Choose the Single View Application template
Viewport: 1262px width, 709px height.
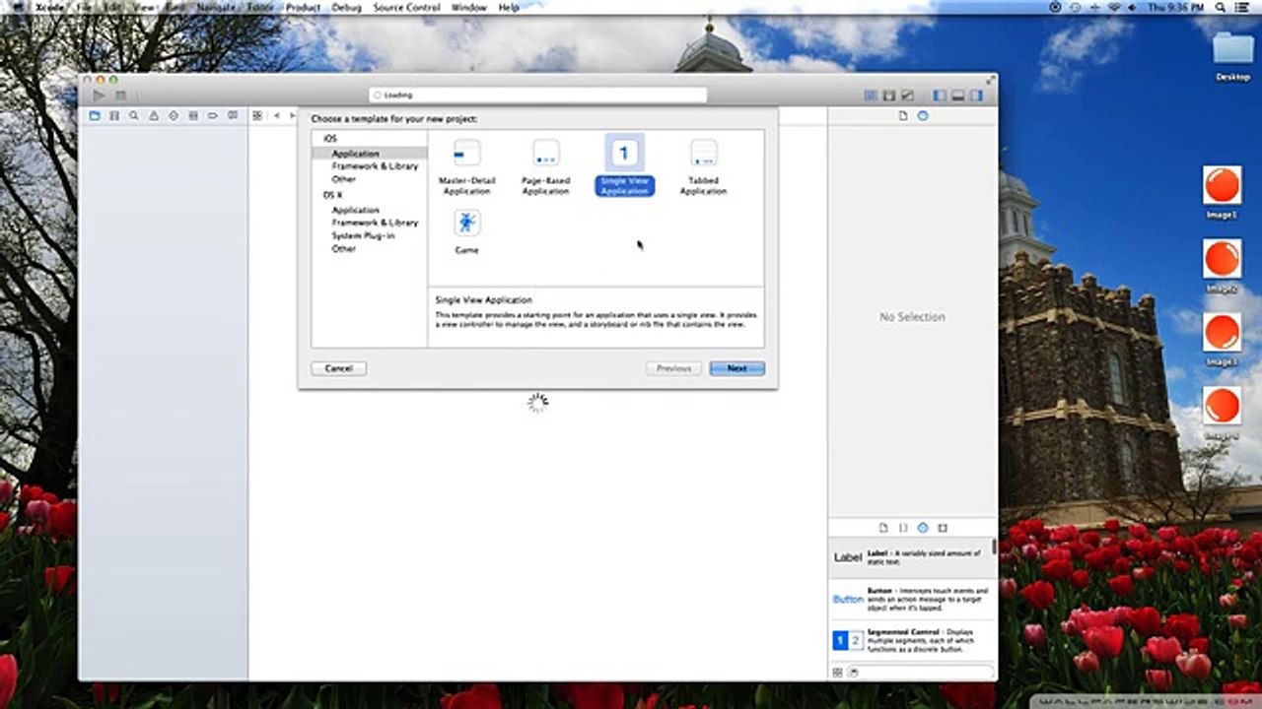(x=624, y=165)
